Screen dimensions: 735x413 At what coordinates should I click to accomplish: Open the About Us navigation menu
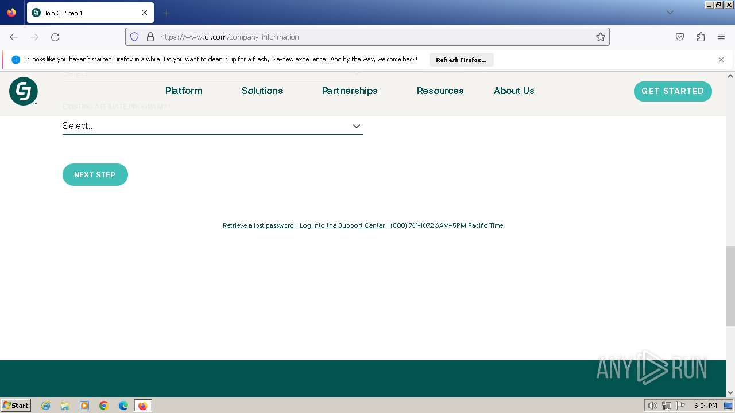click(514, 91)
